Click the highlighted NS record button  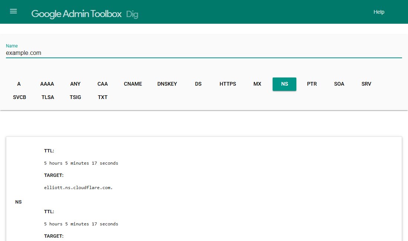coord(284,84)
